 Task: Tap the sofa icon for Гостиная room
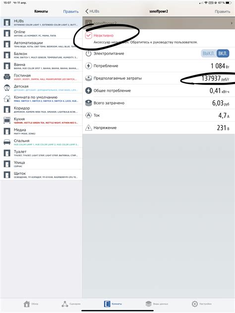coord(7,77)
